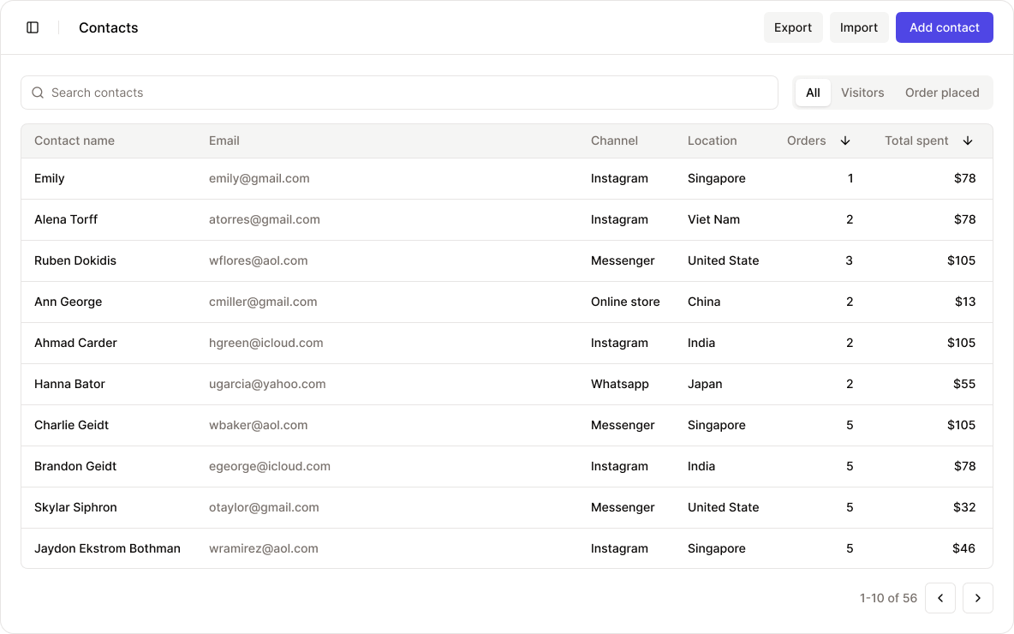This screenshot has height=634, width=1014.
Task: Click the Total spent sort arrow
Action: pos(968,141)
